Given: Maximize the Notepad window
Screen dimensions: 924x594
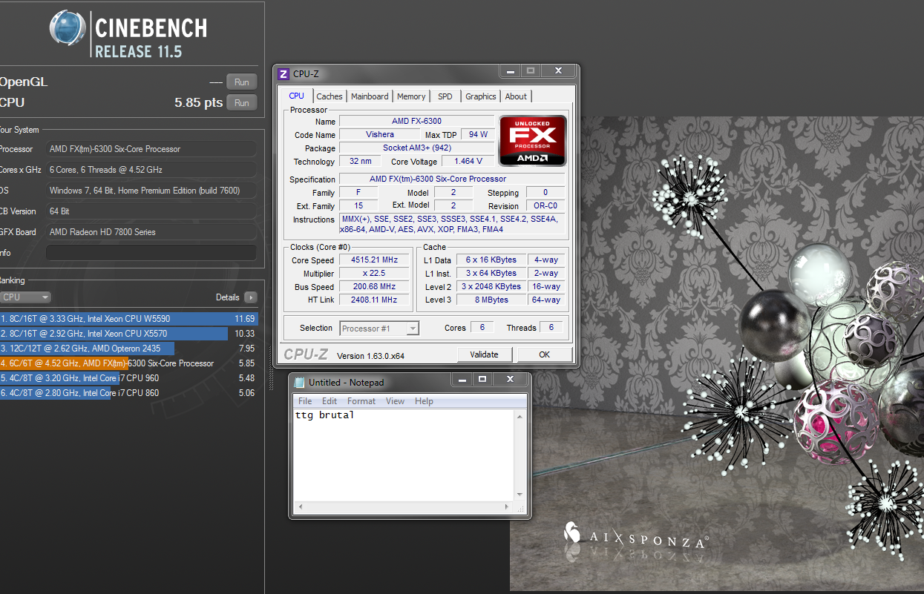Looking at the screenshot, I should click(x=482, y=379).
